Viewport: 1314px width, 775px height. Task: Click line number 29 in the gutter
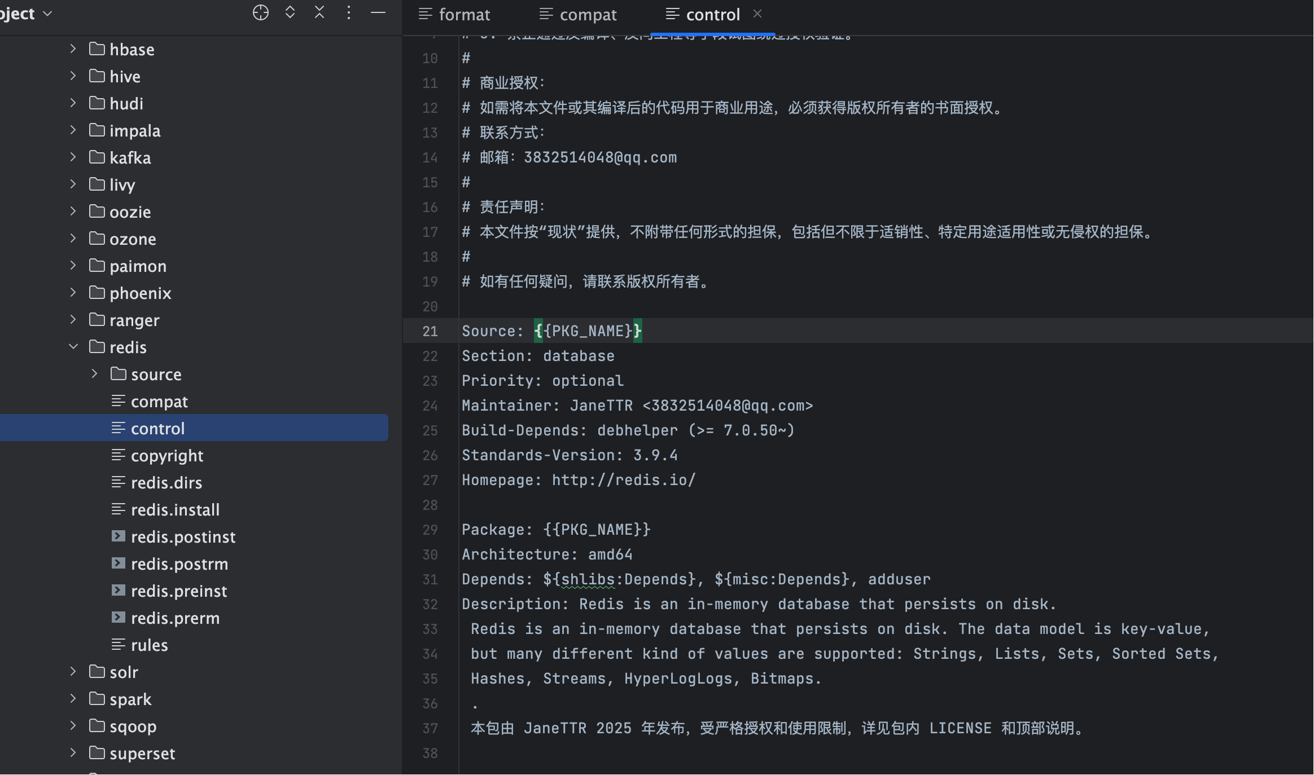point(430,530)
